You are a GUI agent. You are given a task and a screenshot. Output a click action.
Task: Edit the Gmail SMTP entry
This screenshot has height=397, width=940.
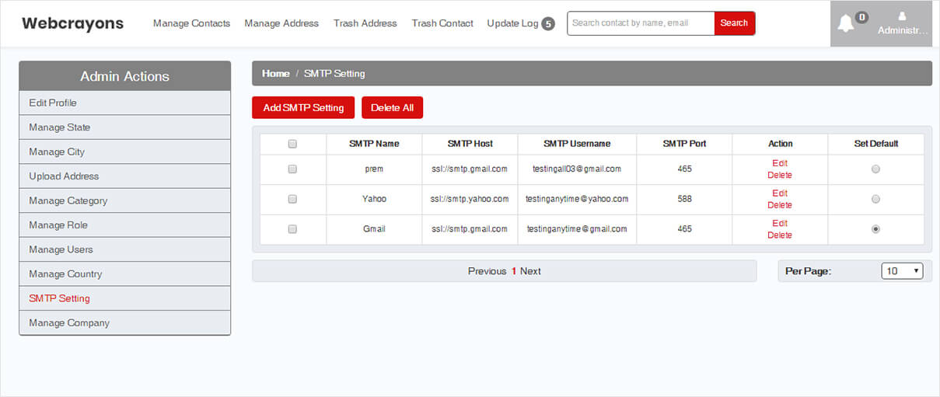pyautogui.click(x=779, y=224)
